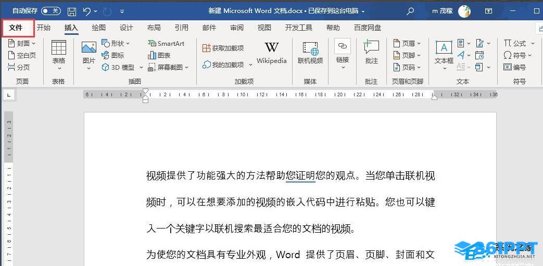
Task: Open the 审阅 tab
Action: tap(237, 28)
